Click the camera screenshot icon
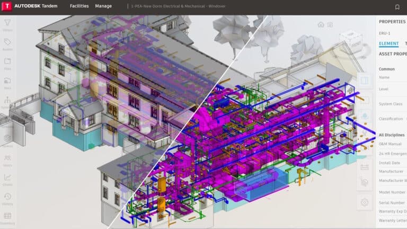 tap(330, 24)
